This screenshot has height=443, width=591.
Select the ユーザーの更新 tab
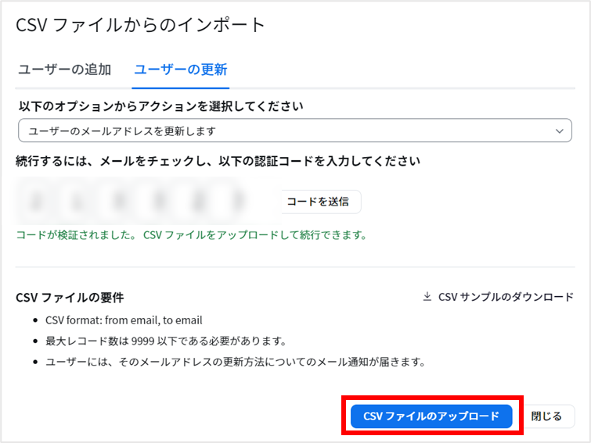pyautogui.click(x=181, y=70)
